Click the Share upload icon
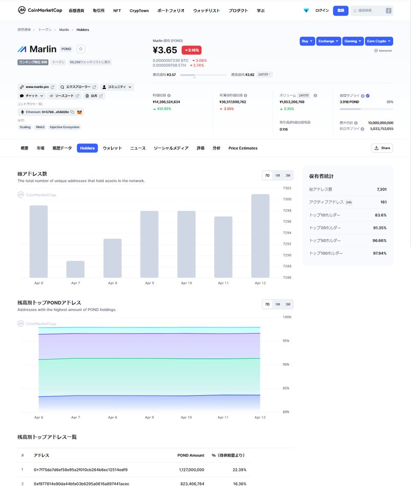Viewport: 411px width, 490px height. [377, 148]
